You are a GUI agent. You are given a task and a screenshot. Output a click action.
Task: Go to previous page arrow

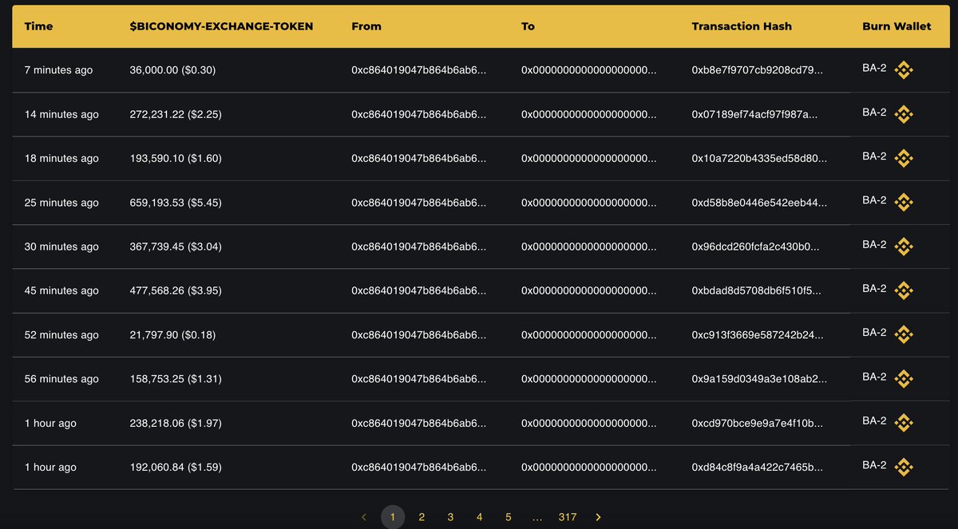(363, 517)
